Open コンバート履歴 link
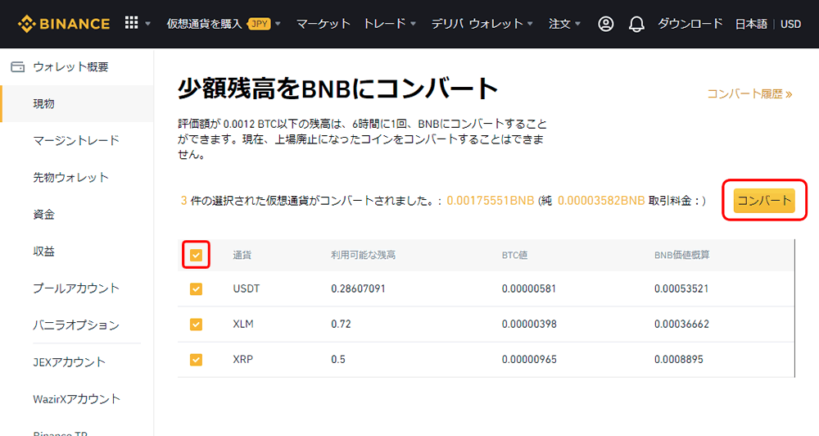The height and width of the screenshot is (436, 819). click(749, 94)
